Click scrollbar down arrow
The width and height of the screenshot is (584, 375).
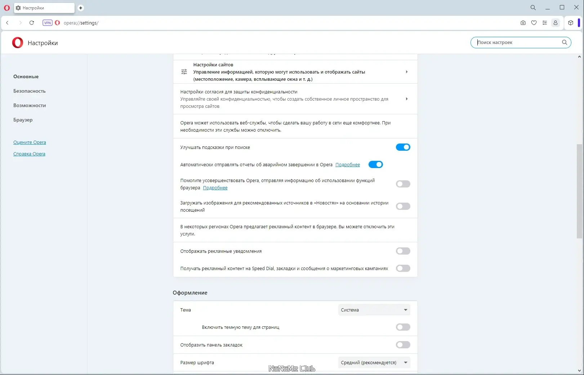(x=579, y=370)
